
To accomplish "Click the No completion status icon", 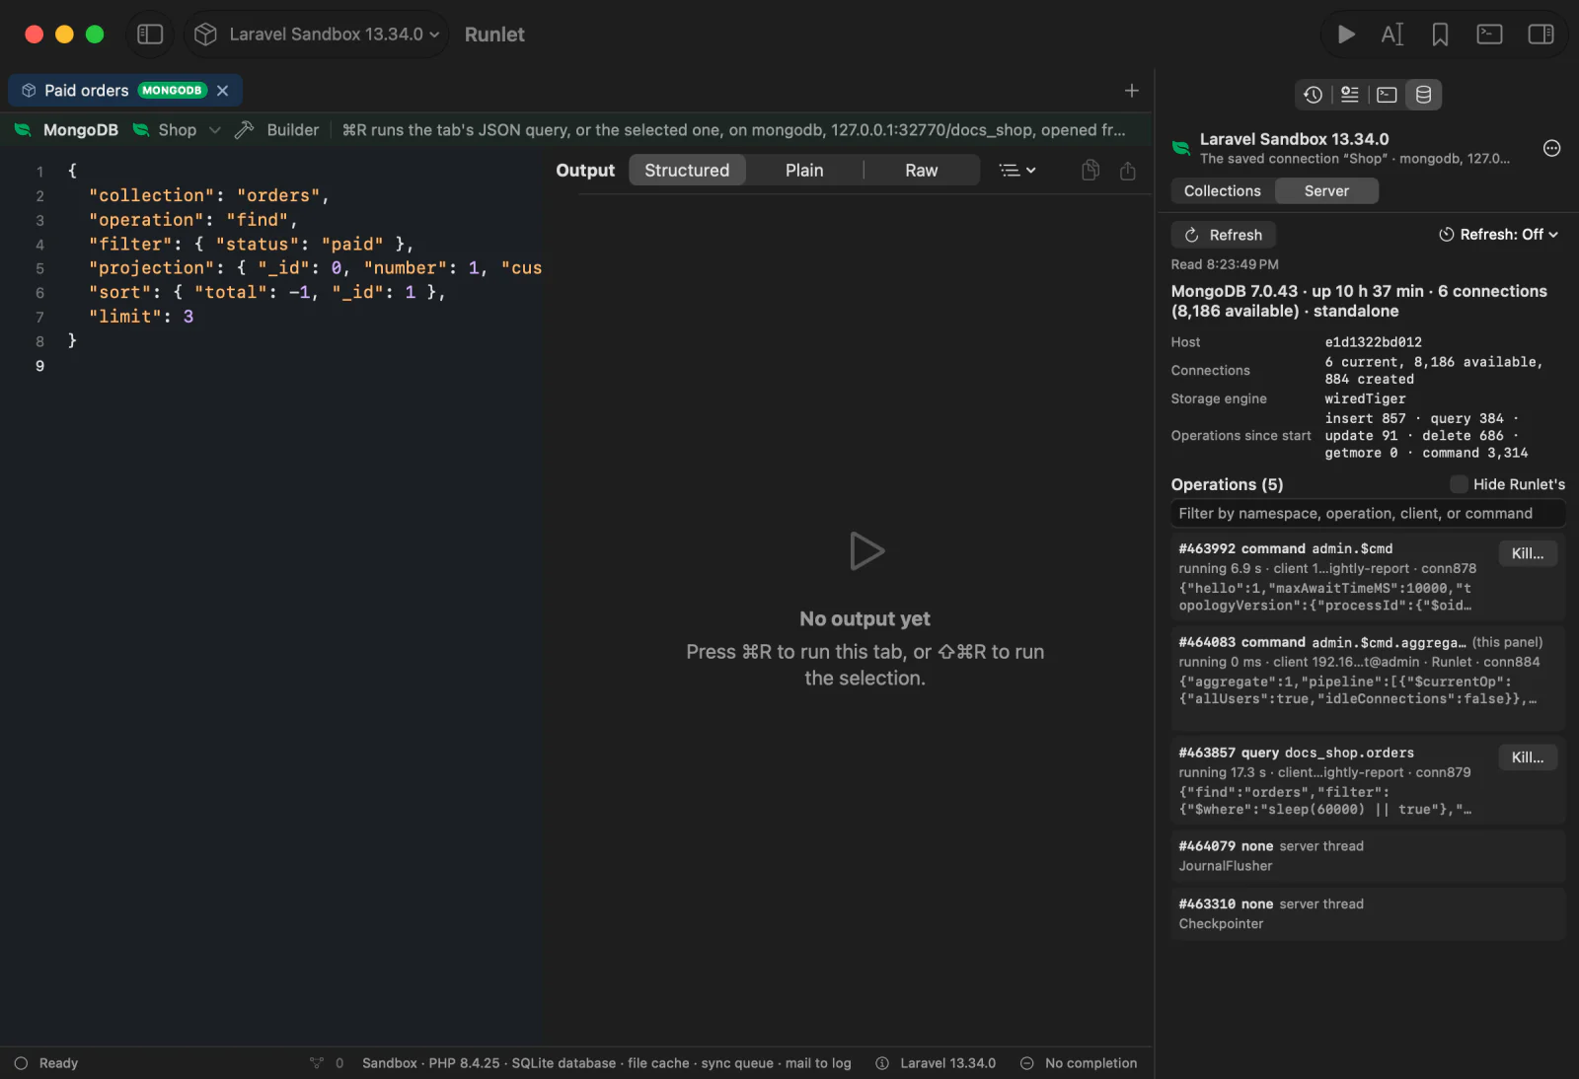I will pos(1026,1063).
